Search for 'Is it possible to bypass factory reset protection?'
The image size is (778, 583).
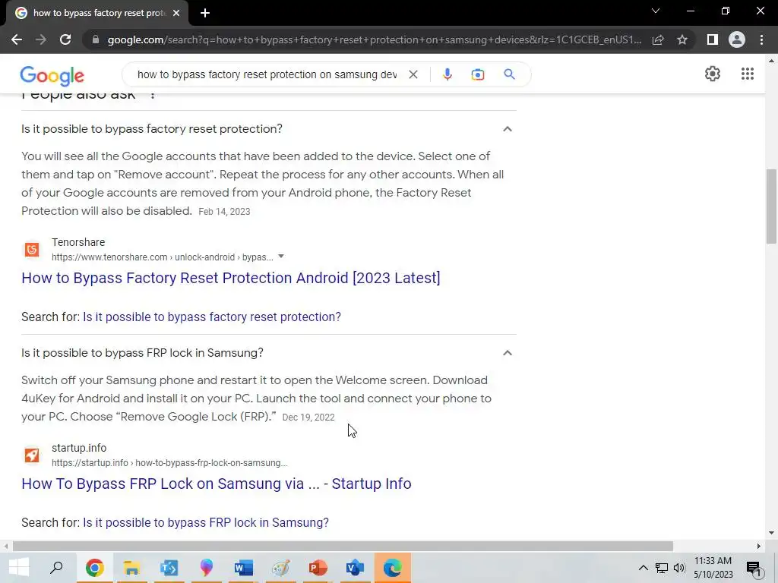212,317
